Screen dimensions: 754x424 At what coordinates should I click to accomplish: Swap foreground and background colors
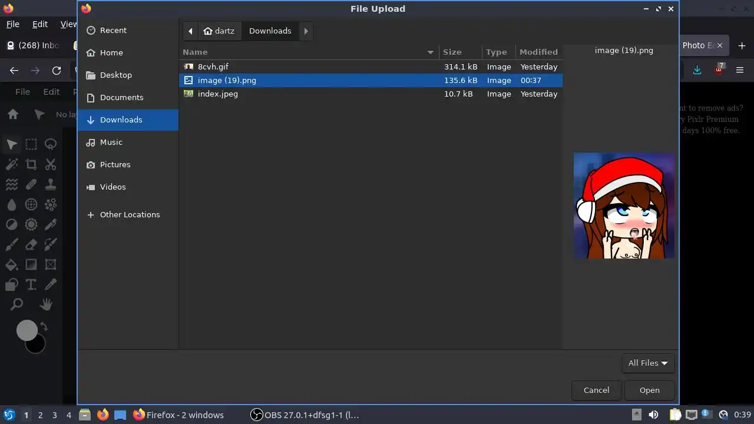coord(44,327)
